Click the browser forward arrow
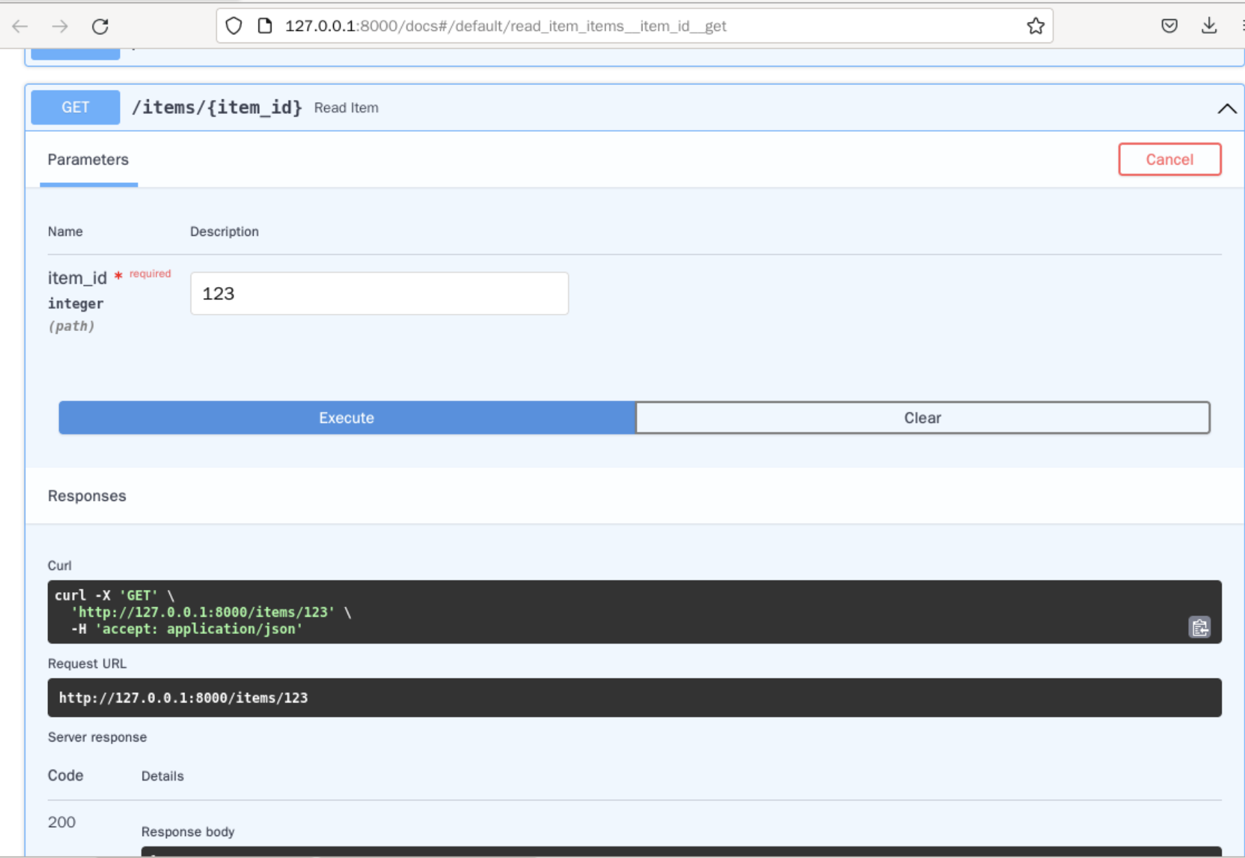Screen dimensions: 1245x858 click(x=60, y=26)
